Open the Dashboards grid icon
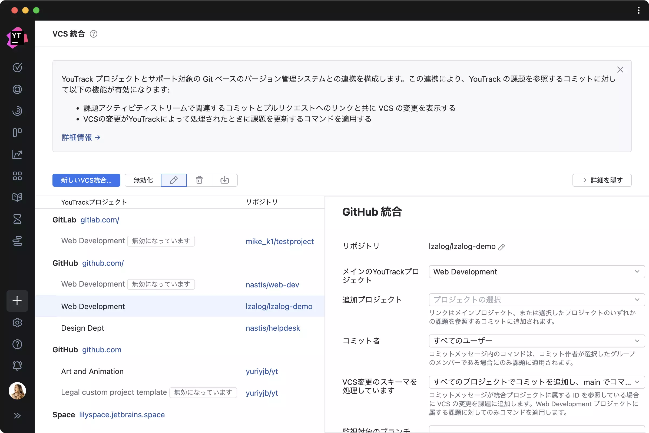 point(17,176)
